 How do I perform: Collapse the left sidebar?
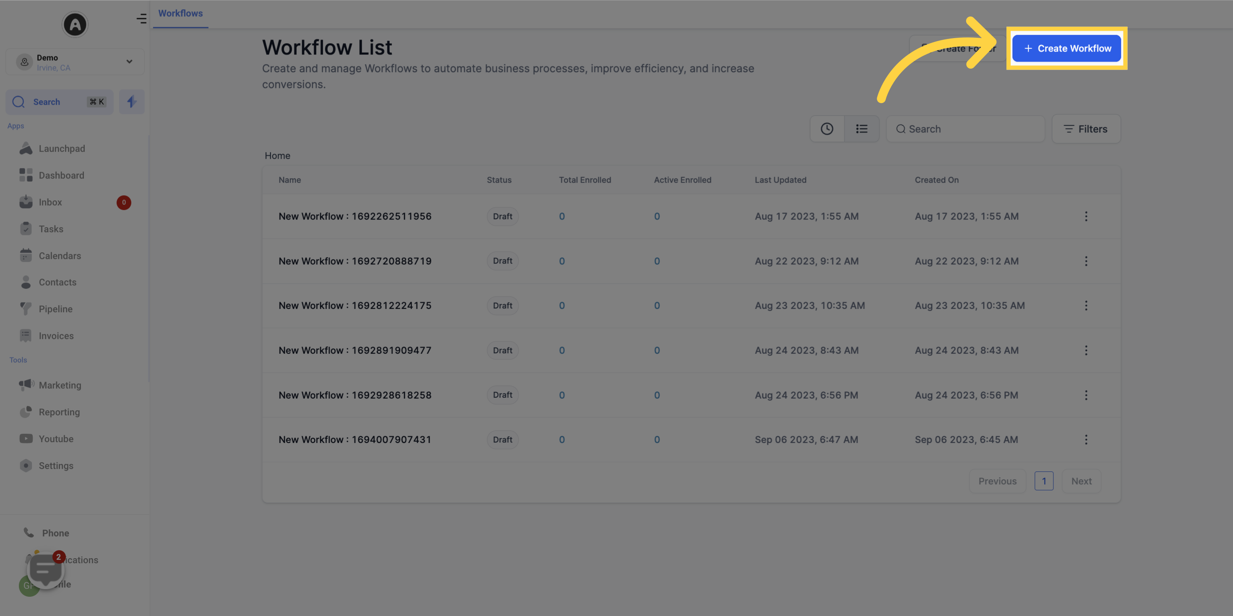coord(141,19)
